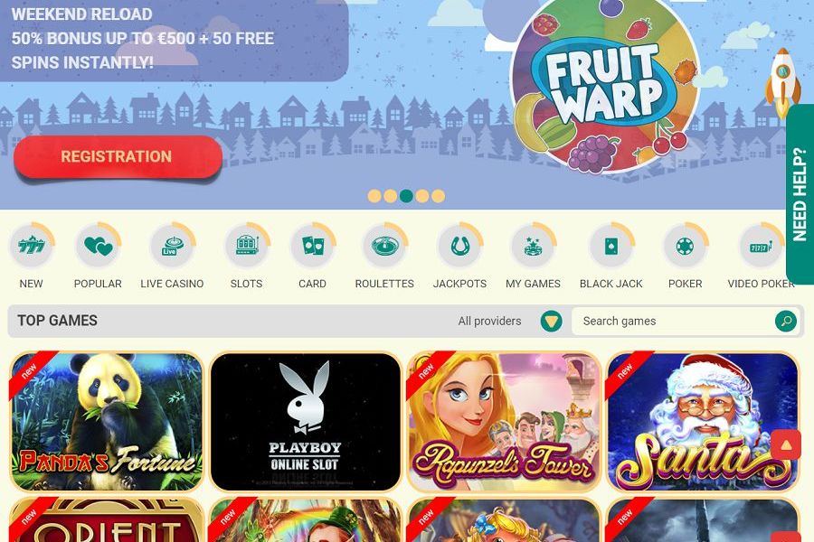Open the Live Casino category icon
Image resolution: width=814 pixels, height=542 pixels.
click(x=172, y=246)
